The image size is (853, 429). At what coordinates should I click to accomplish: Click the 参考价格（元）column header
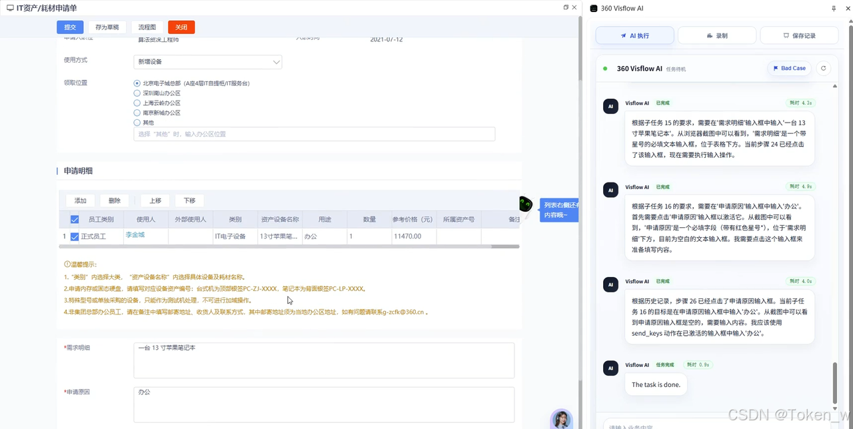pos(414,219)
